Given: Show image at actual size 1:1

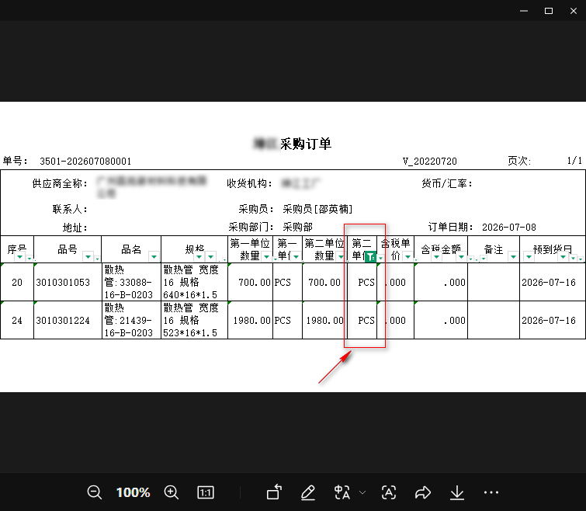Looking at the screenshot, I should (206, 492).
